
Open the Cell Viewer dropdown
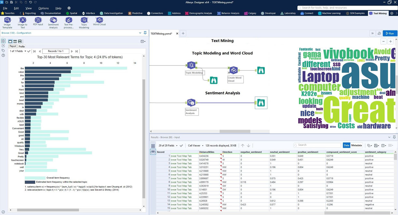pyautogui.click(x=196, y=146)
